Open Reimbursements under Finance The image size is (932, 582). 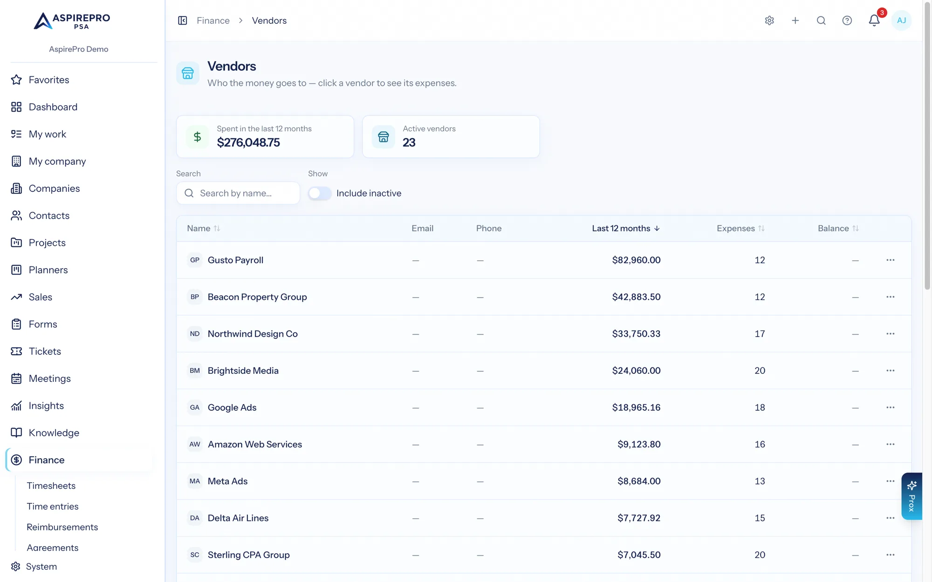(x=62, y=527)
